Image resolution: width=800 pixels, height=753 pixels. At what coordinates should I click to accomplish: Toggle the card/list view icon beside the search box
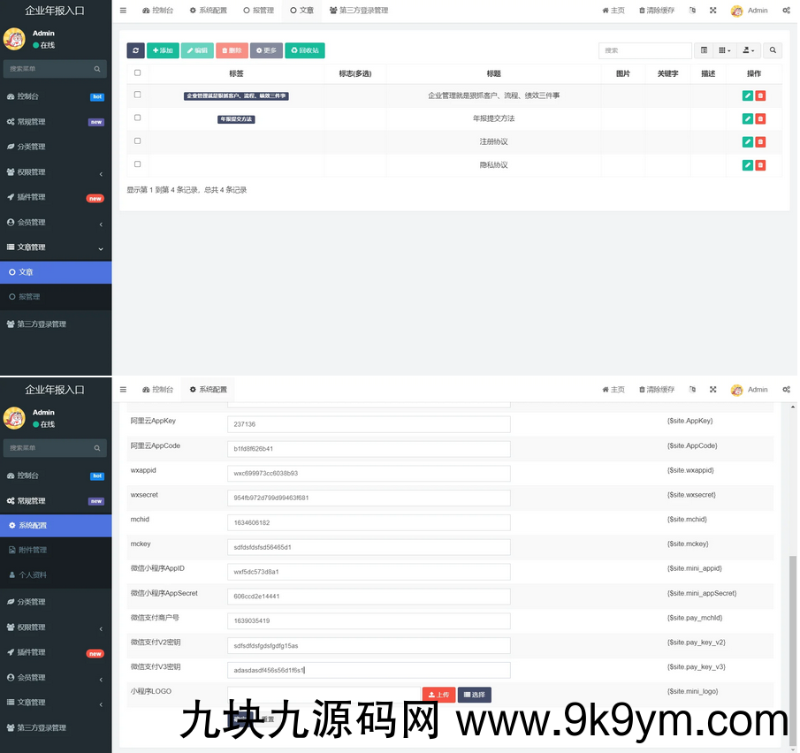pos(704,50)
